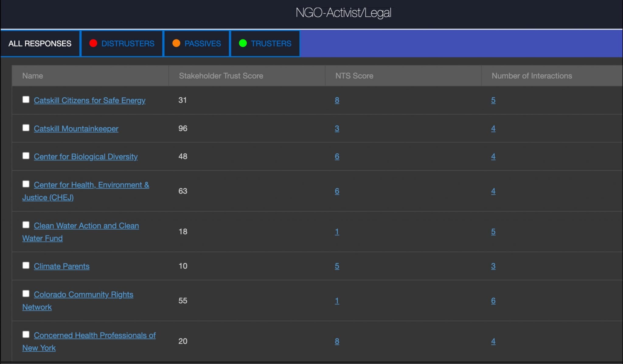The image size is (623, 364).
Task: Tick the Center for Biological Diversity checkbox
Action: [26, 156]
